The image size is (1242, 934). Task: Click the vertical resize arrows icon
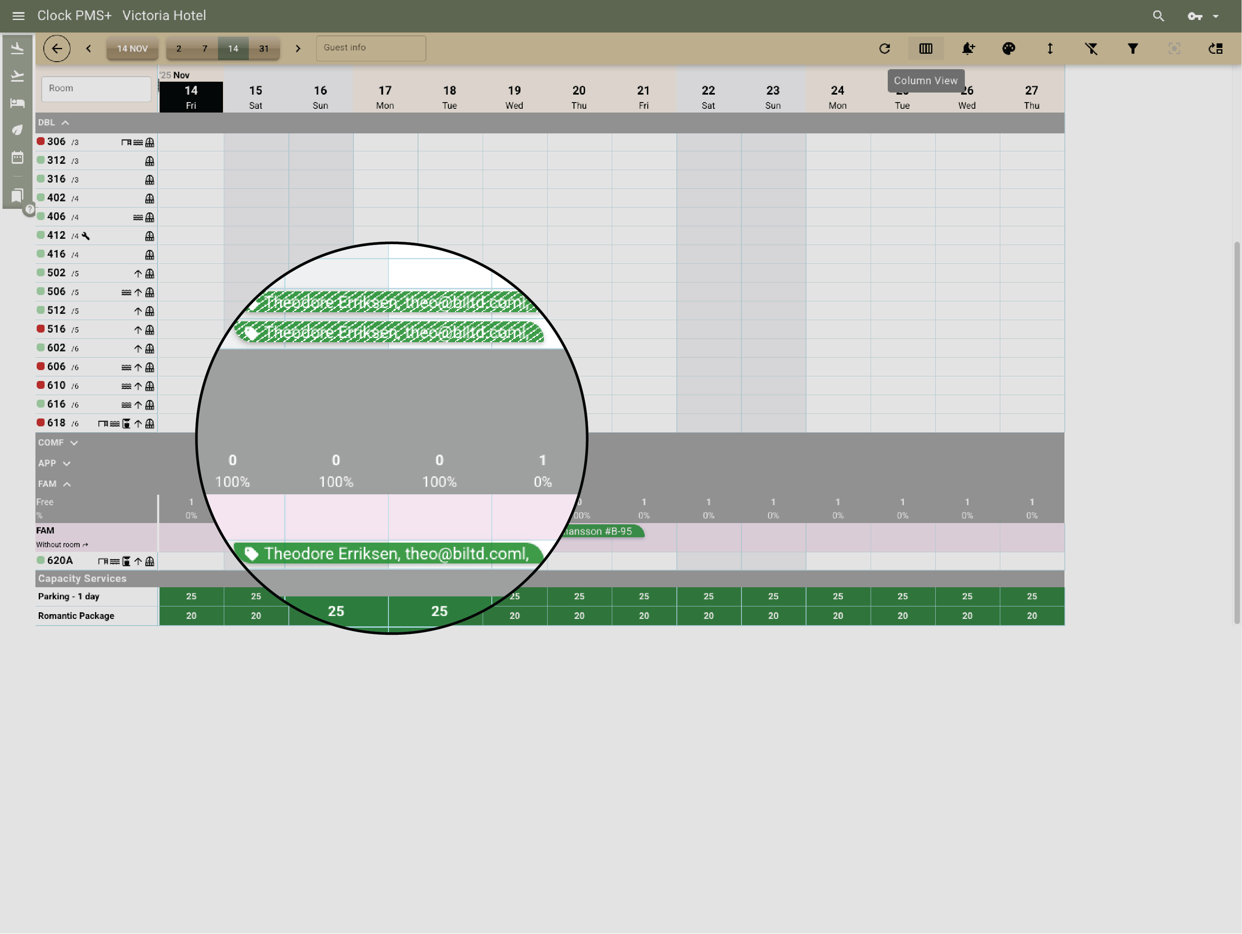tap(1050, 49)
